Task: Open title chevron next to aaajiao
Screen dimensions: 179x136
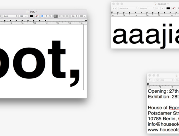Action: 168,4
